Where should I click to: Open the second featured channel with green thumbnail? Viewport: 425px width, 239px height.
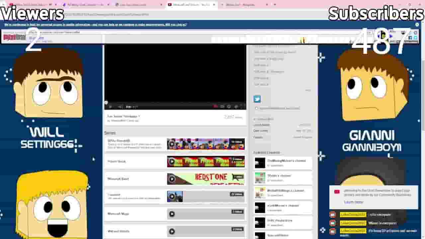tap(260, 178)
